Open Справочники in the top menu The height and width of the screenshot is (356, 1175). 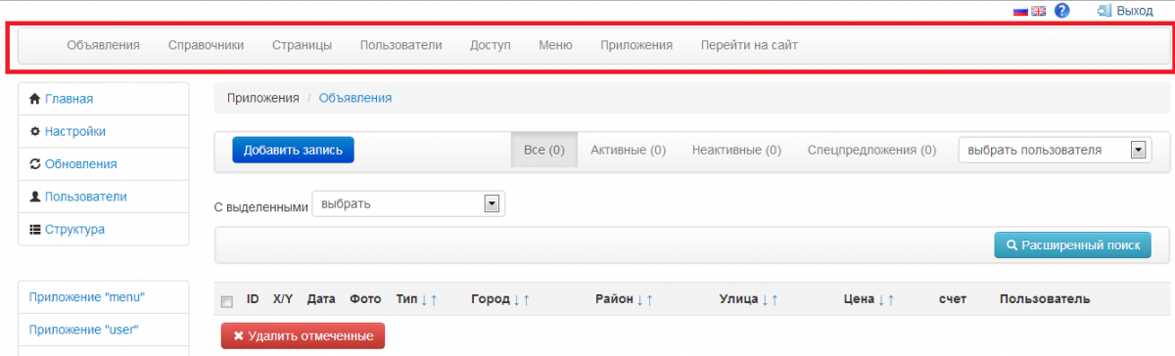tap(206, 45)
